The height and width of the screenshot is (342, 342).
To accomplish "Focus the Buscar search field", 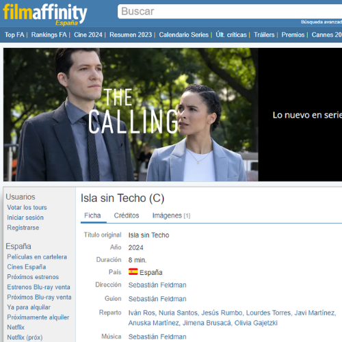I will [230, 12].
